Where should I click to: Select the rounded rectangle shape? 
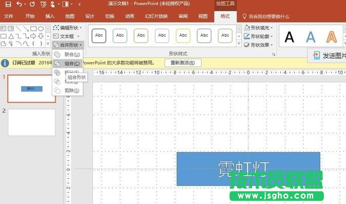3,36
